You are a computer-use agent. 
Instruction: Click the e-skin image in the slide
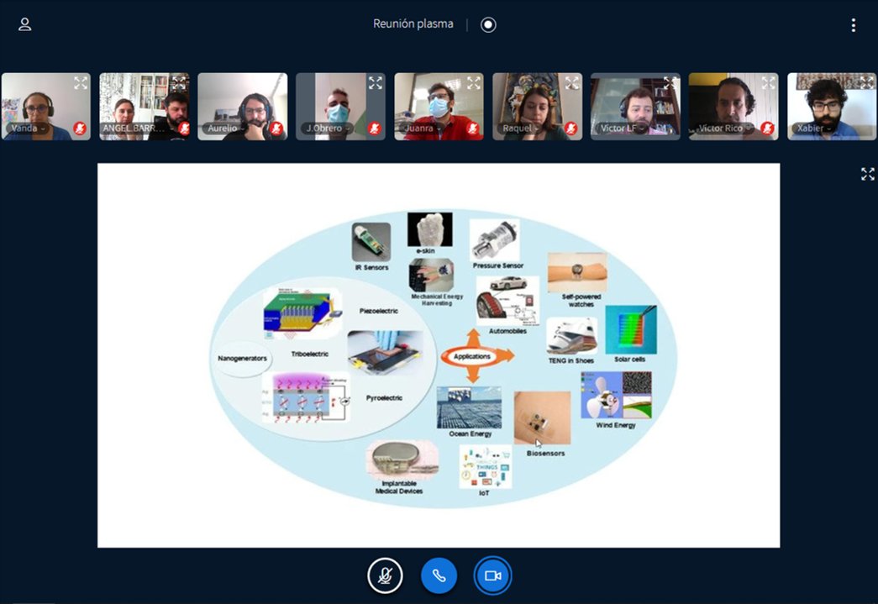tap(430, 229)
